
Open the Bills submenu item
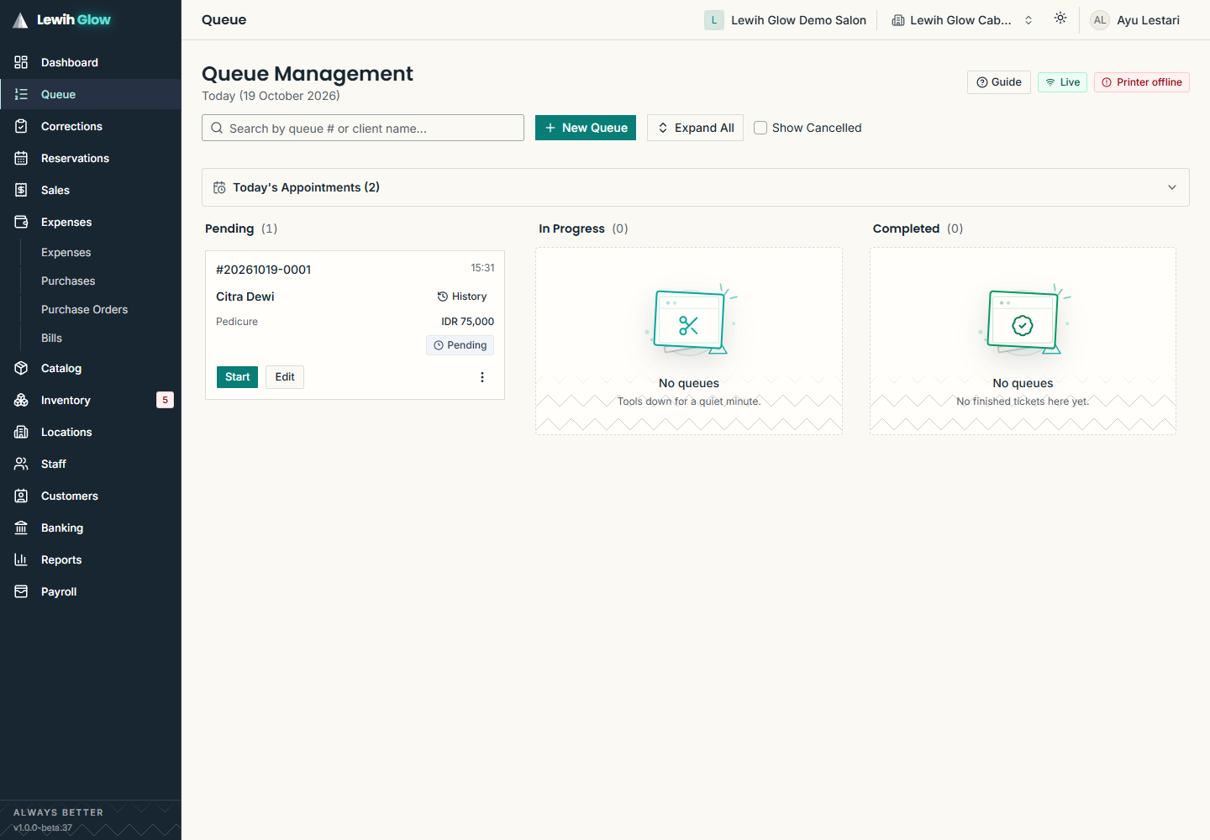coord(51,338)
